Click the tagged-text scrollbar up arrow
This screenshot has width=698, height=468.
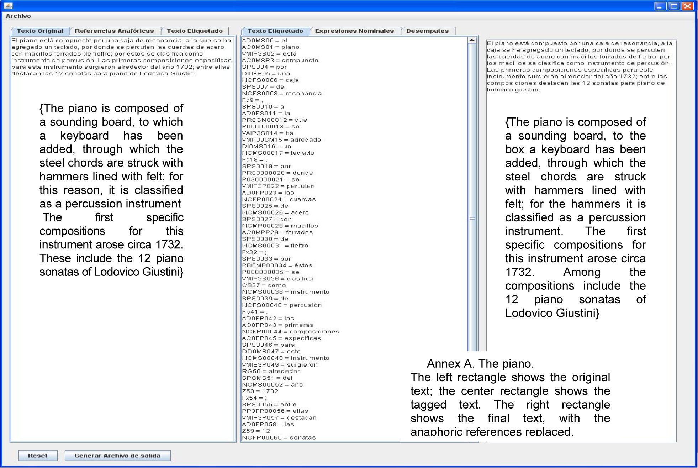tap(472, 40)
